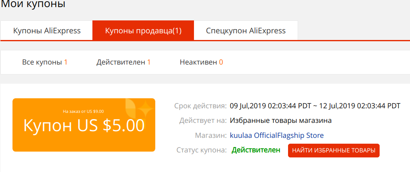
Task: Click the На заказ от US $9.00 note
Action: 83,111
